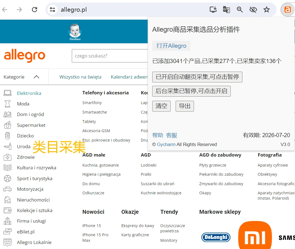Click the 清空 clear button
The width and height of the screenshot is (295, 249).
161,106
